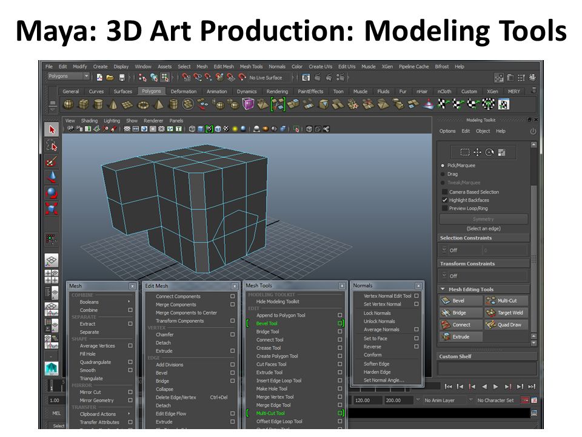Screen dimensions: 582x437
Task: Click the Symmetry button
Action: pos(483,219)
